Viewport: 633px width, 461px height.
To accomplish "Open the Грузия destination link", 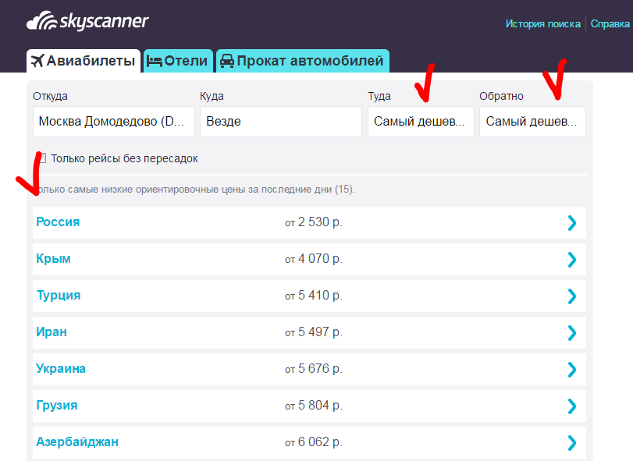I will click(57, 406).
